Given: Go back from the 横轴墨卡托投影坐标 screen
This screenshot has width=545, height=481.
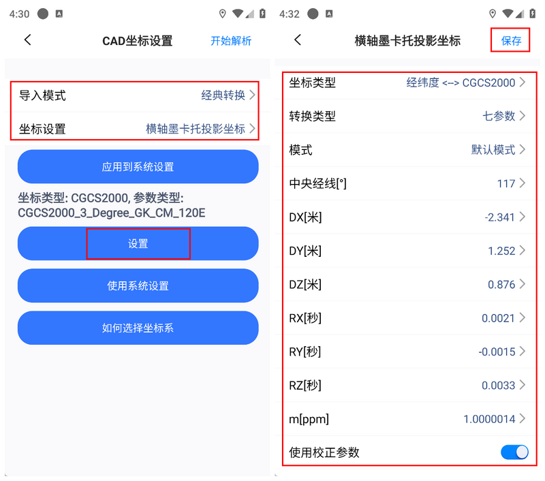Looking at the screenshot, I should (298, 40).
